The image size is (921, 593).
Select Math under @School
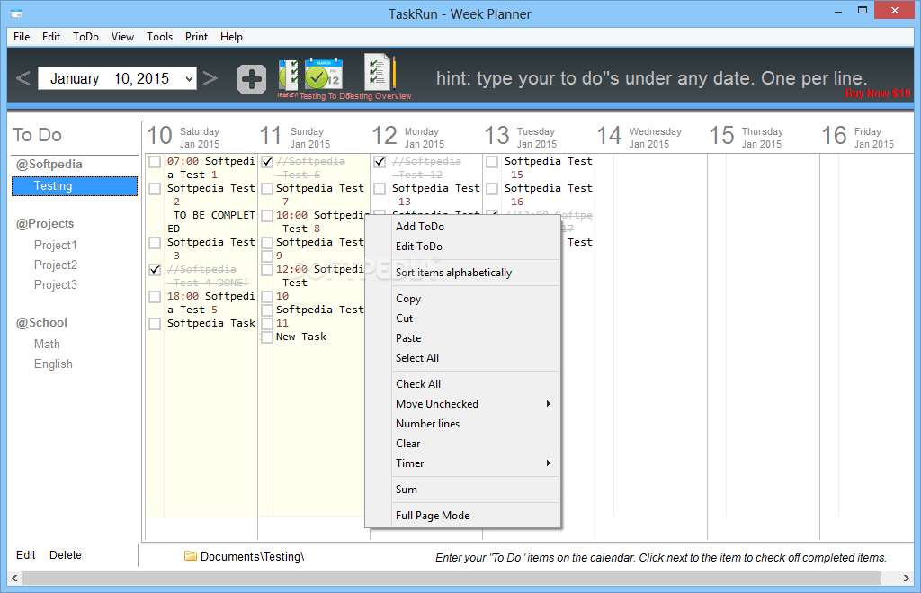(47, 344)
